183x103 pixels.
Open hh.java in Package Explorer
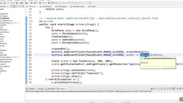pos(5,16)
